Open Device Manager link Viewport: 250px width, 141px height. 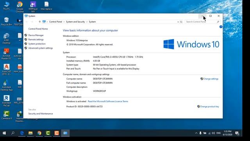36,35
